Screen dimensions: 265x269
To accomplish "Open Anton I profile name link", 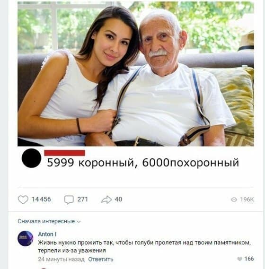I will (47, 234).
